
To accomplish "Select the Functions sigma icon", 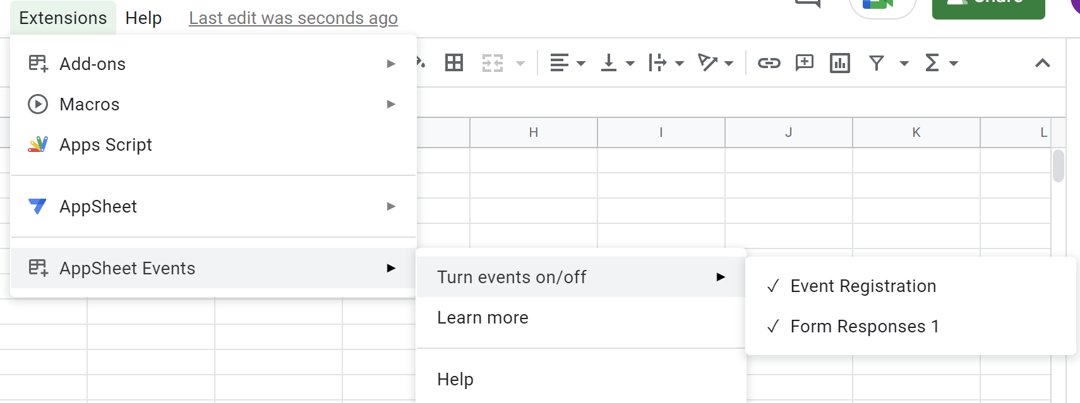I will point(933,62).
